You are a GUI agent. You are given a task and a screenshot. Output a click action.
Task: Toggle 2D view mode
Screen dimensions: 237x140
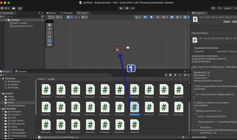click(145, 17)
